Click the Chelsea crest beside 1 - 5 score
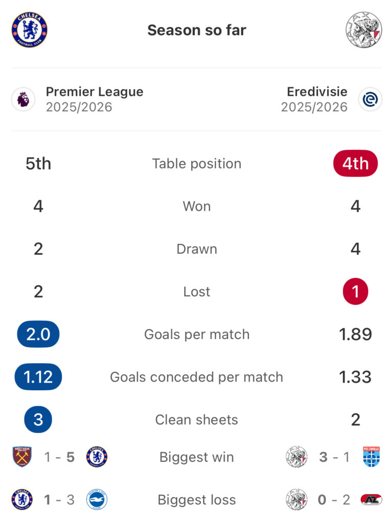The image size is (391, 523). (x=97, y=457)
